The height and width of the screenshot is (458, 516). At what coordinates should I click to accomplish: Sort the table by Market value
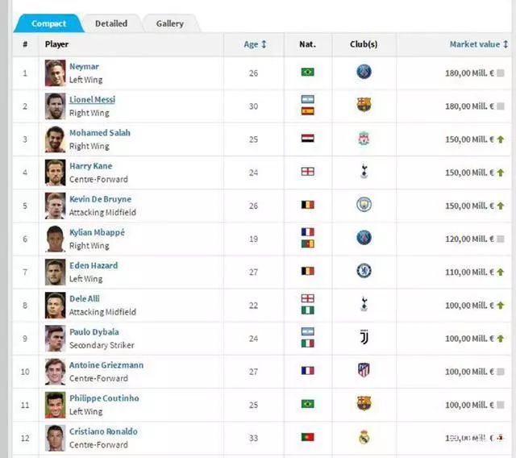pyautogui.click(x=479, y=44)
